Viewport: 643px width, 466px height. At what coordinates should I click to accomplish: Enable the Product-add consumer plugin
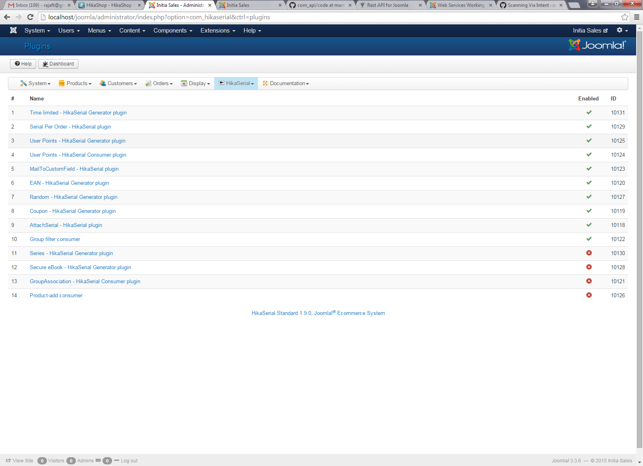point(589,295)
